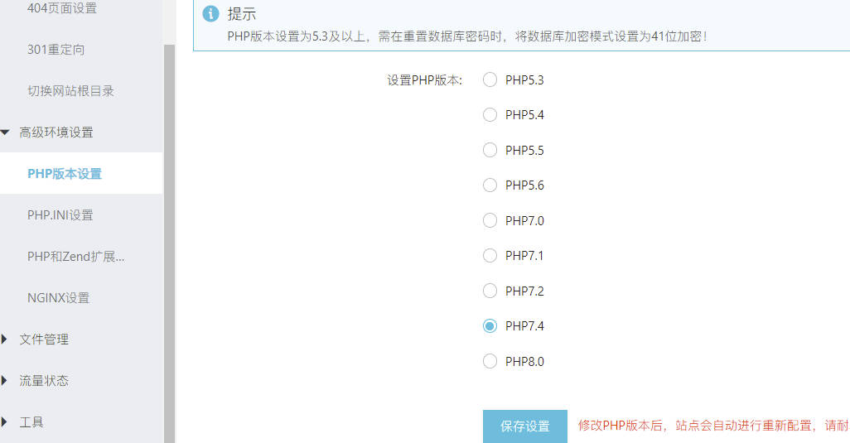Click the 保存设置 button

[524, 426]
